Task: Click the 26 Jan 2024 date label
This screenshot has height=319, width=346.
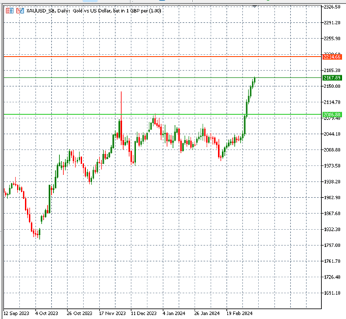Action: pyautogui.click(x=207, y=313)
